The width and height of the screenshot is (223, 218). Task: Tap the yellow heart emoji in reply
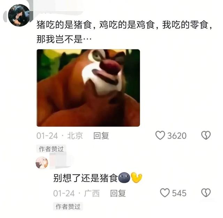tap(136, 177)
